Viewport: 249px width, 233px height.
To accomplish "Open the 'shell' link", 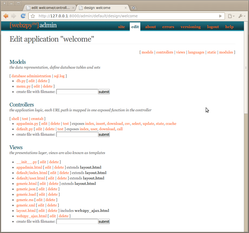I will tap(15, 119).
